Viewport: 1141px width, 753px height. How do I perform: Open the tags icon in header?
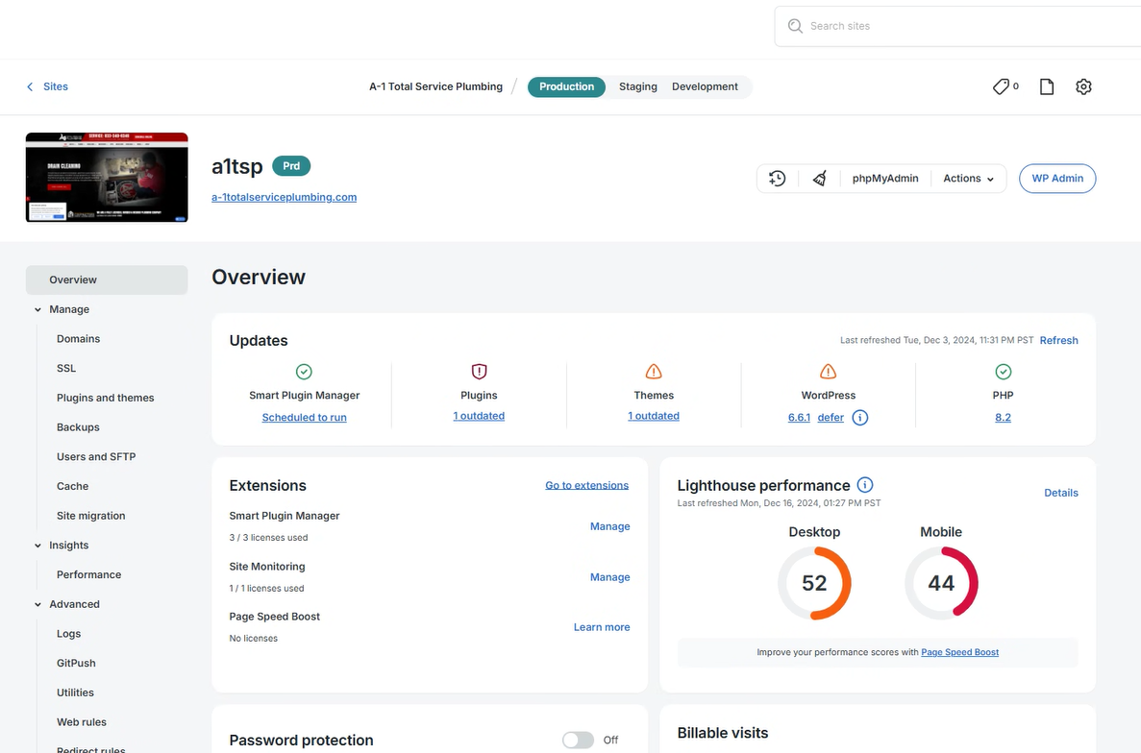click(1002, 86)
